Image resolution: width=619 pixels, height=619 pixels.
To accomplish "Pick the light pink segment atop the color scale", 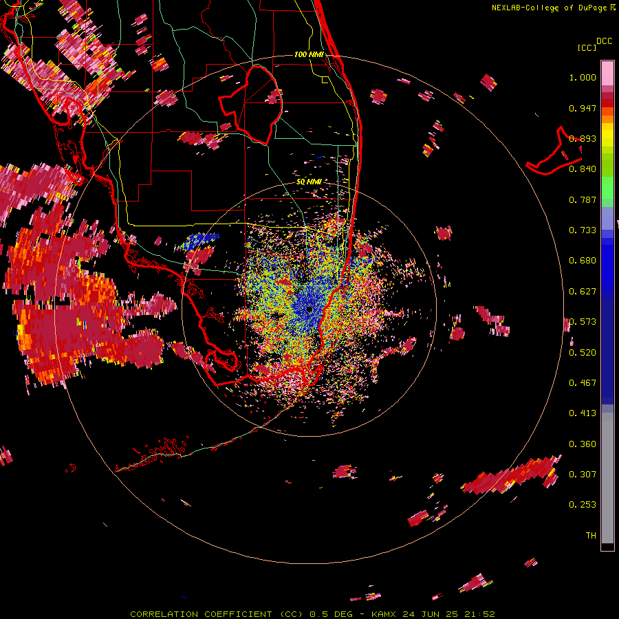I will tap(607, 74).
